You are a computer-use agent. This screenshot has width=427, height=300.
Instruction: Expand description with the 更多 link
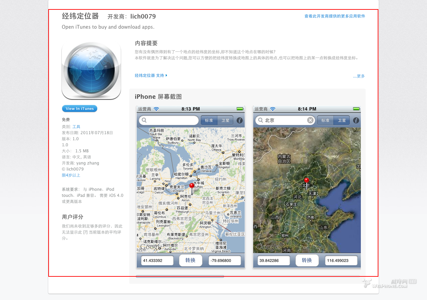[x=359, y=76]
